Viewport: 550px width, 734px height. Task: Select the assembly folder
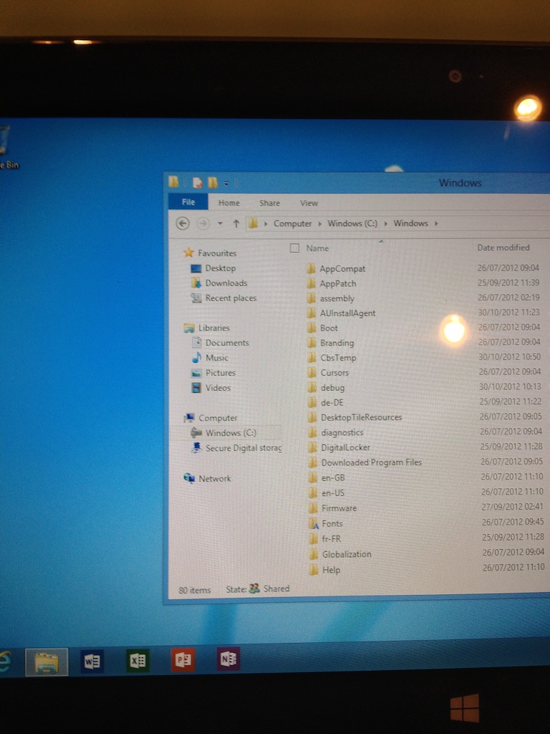click(x=337, y=299)
